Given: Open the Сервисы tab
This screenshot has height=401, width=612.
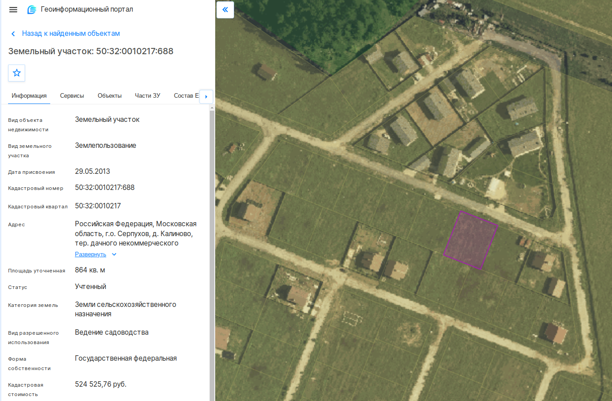Looking at the screenshot, I should point(72,96).
